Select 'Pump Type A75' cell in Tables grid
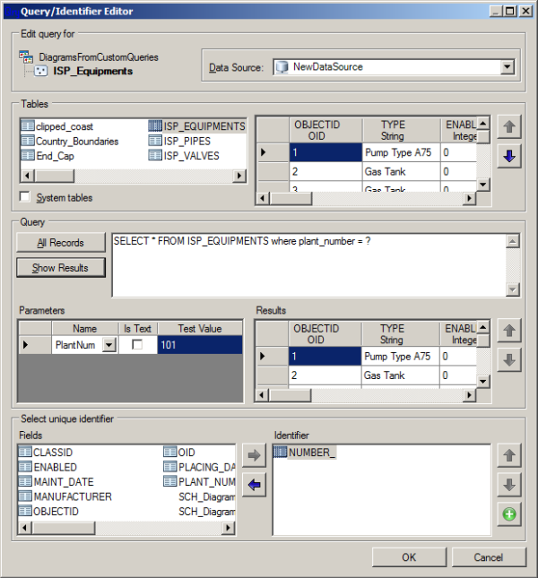The width and height of the screenshot is (538, 578). [401, 152]
